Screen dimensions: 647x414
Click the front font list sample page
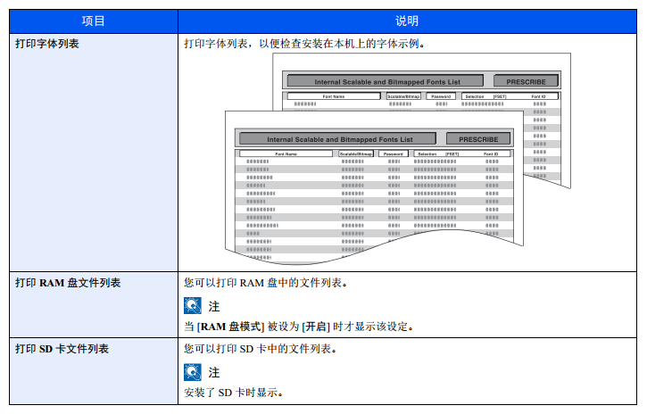click(x=374, y=187)
